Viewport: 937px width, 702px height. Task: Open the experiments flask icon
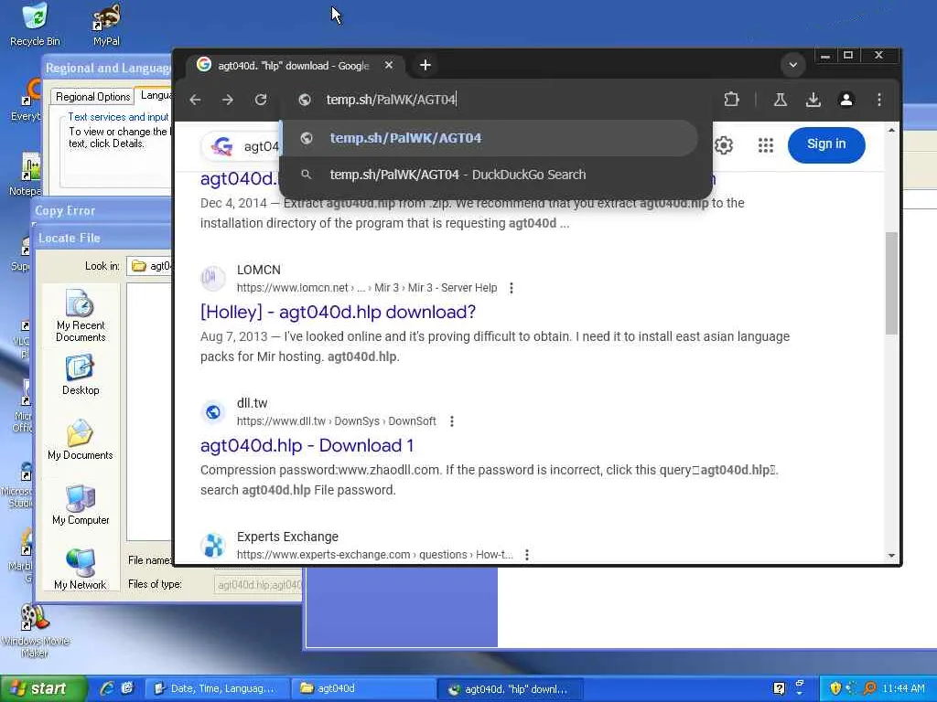click(x=780, y=100)
